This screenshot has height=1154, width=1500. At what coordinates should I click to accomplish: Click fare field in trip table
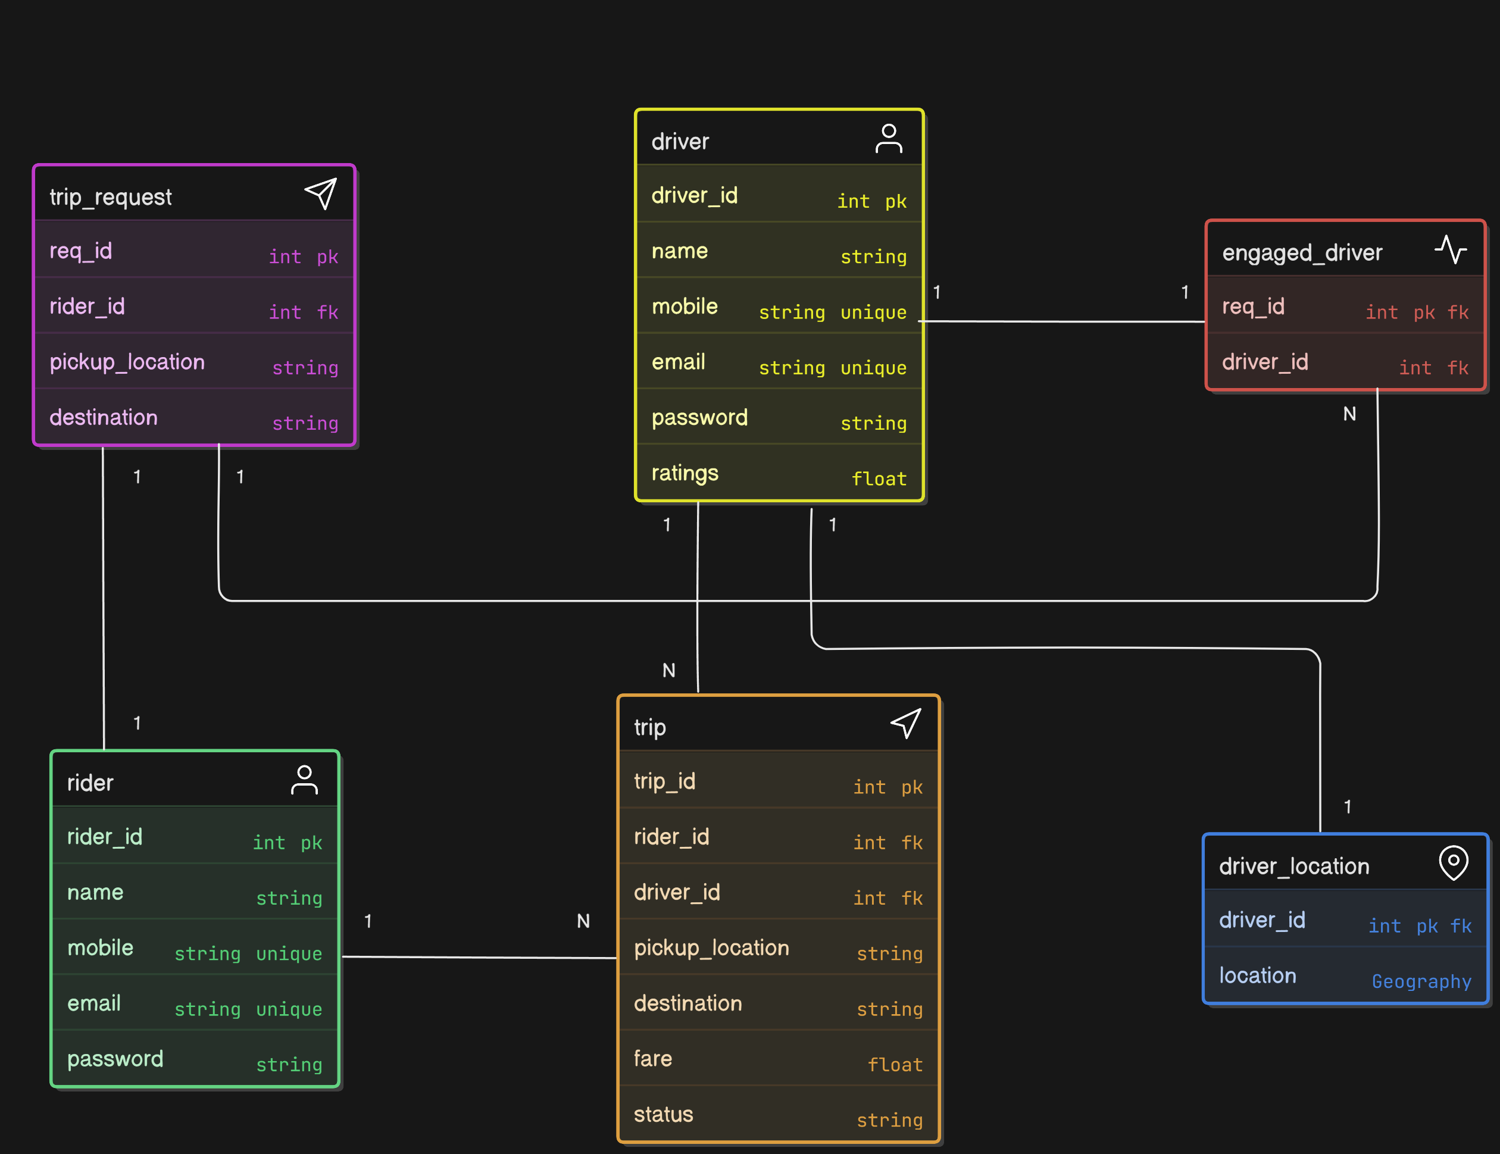(x=779, y=1058)
